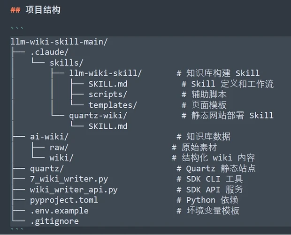Click the ai-wiki/ folder entry
Image resolution: width=291 pixels, height=235 pixels.
49,137
